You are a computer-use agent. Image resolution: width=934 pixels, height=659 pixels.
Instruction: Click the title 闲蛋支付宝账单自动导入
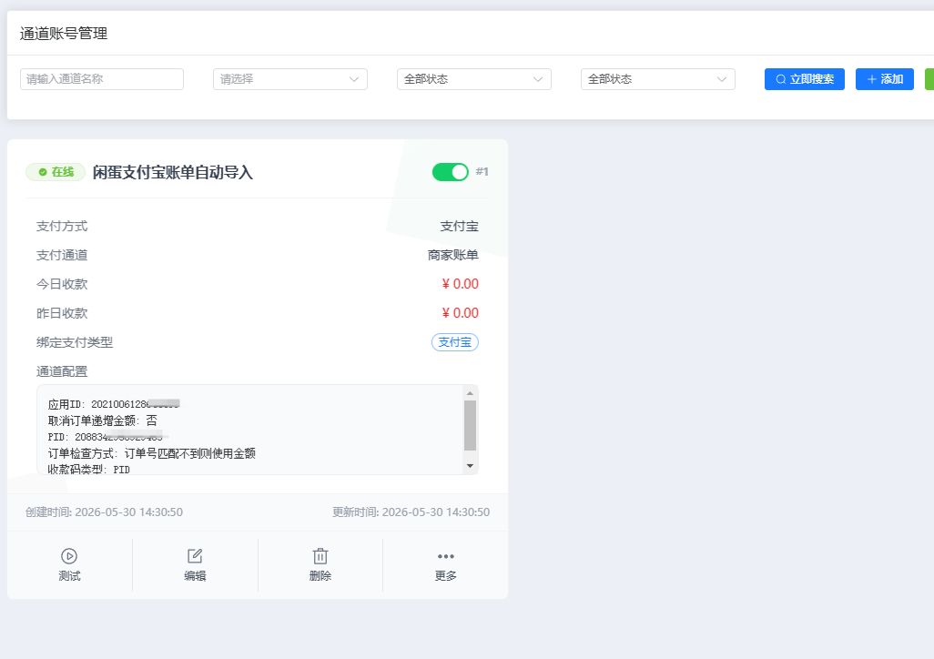click(173, 172)
